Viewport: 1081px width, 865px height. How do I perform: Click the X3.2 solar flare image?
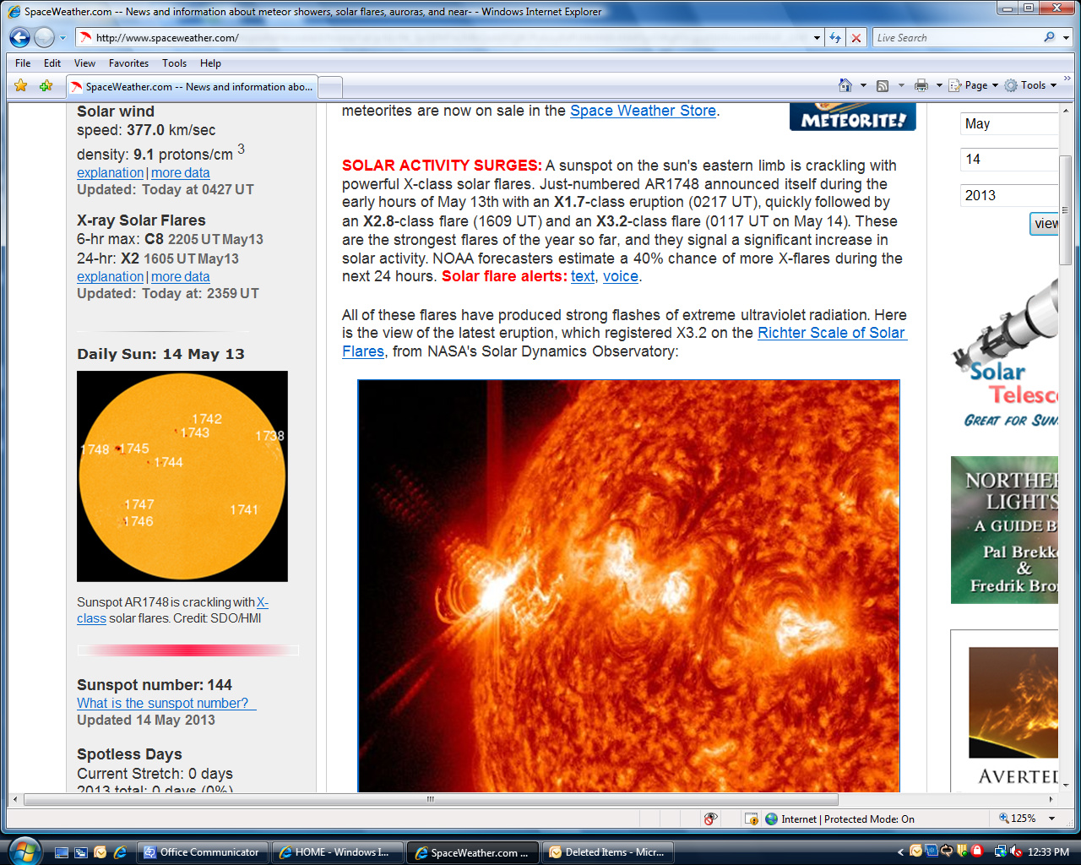(x=629, y=585)
